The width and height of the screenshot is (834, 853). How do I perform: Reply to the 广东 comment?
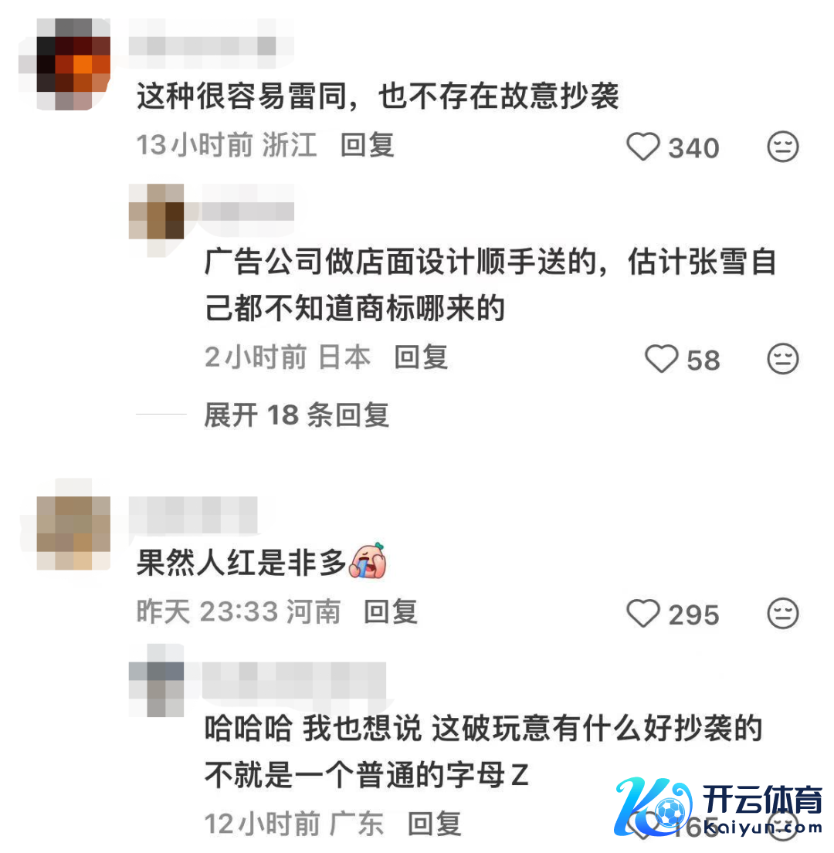(435, 824)
